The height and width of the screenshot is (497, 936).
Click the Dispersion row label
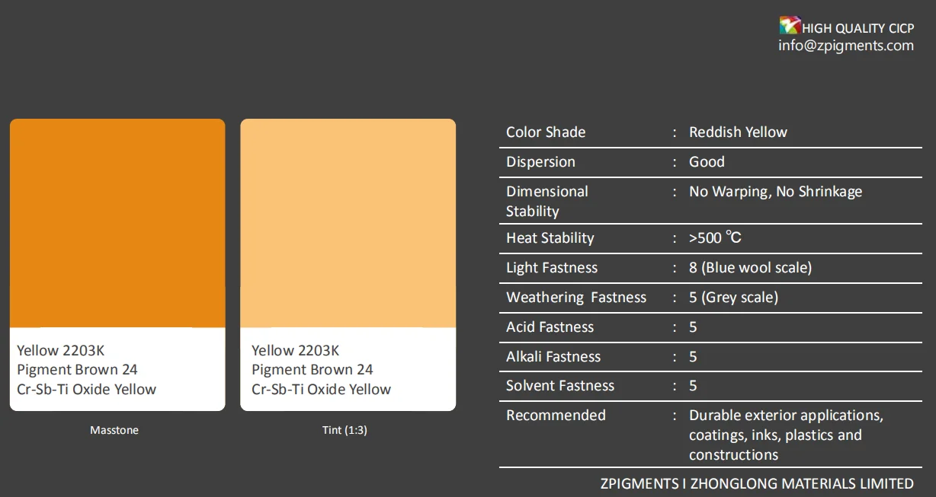(540, 162)
